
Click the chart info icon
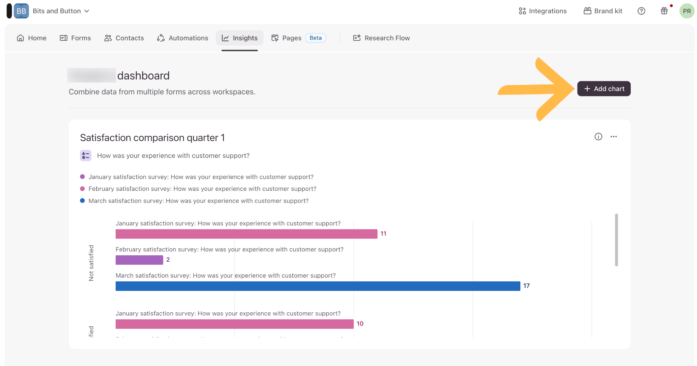(x=598, y=137)
